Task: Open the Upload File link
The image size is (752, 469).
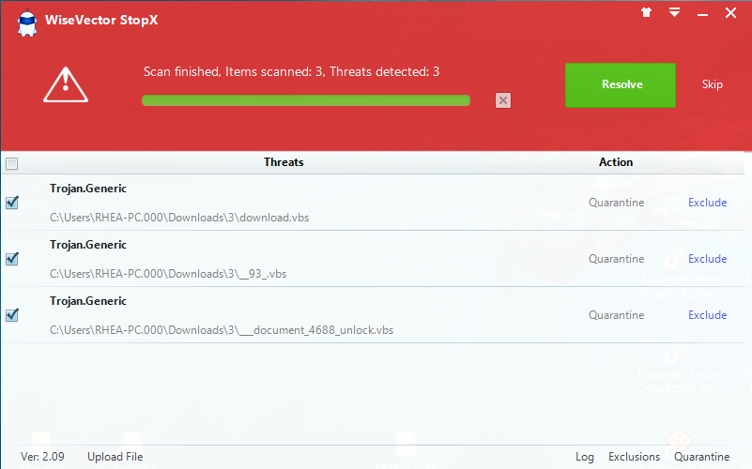Action: [115, 457]
